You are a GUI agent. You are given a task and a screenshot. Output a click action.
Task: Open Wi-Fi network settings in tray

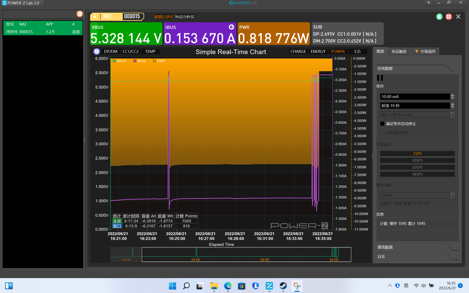(416, 286)
